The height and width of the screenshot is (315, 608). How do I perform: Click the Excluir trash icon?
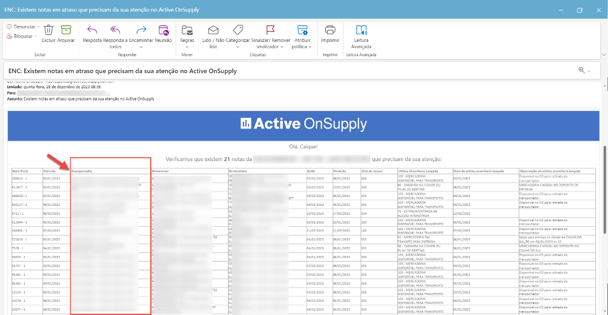49,30
